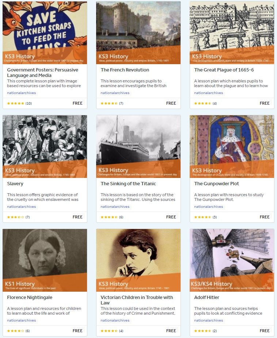Click star rating on Government Posters card

[x=15, y=104]
